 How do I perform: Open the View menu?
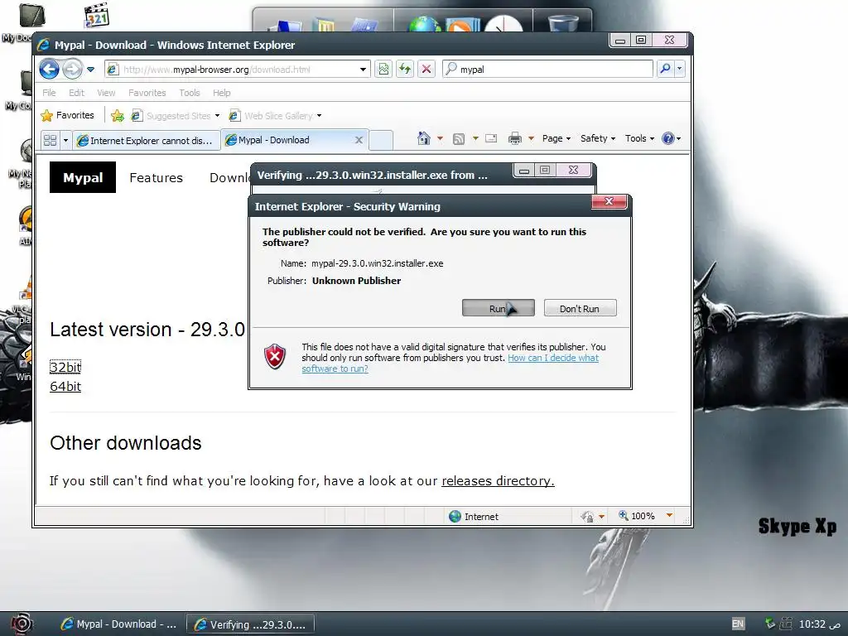pyautogui.click(x=106, y=93)
